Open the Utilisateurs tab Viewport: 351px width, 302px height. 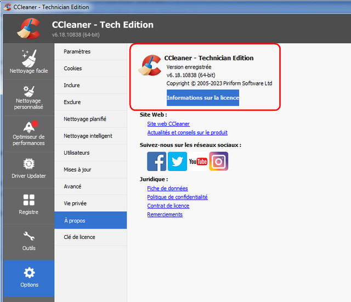pyautogui.click(x=90, y=153)
